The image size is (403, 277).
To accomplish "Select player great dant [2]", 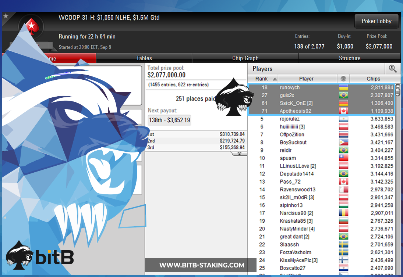I will click(x=322, y=237).
